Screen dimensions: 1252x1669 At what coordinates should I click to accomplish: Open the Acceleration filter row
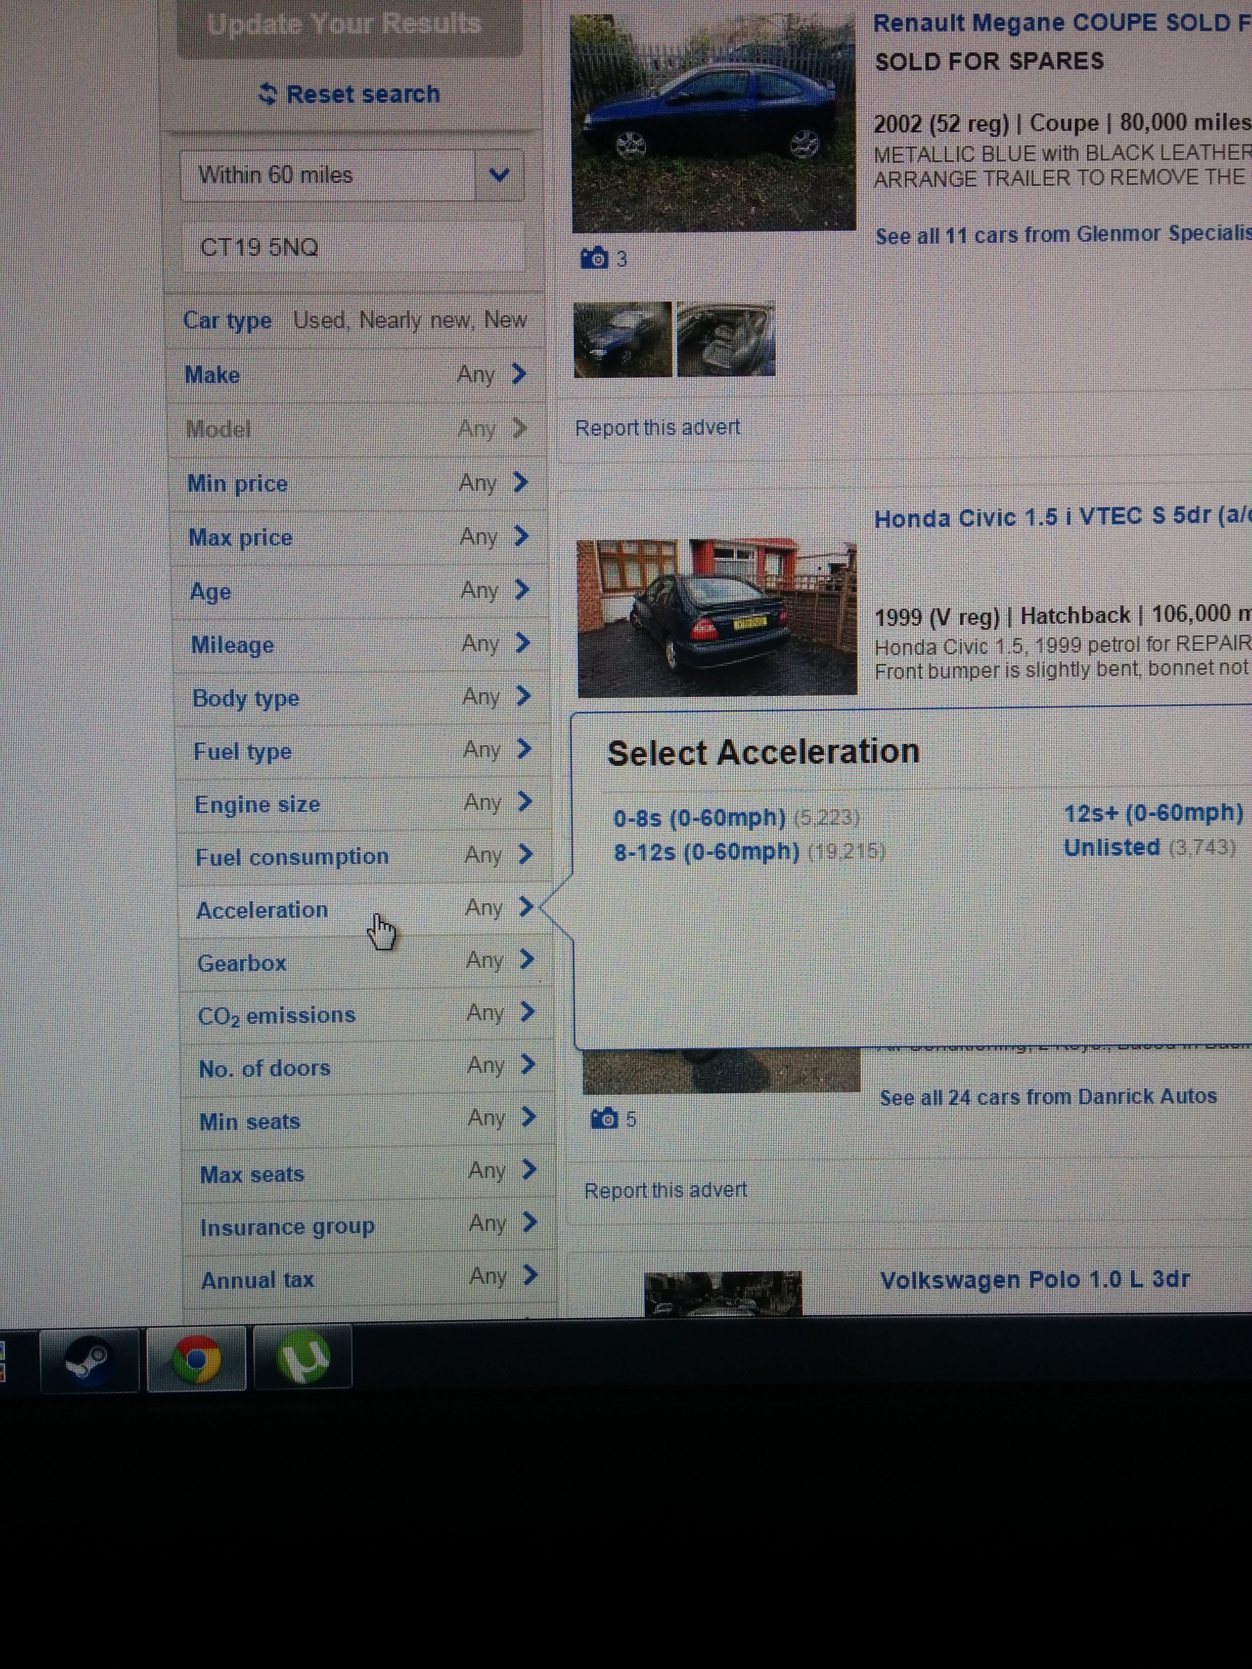[x=366, y=909]
